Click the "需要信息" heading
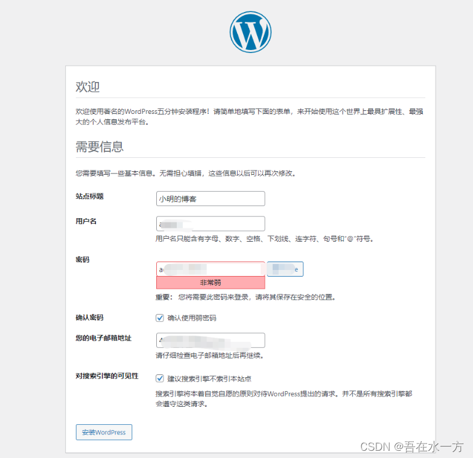The width and height of the screenshot is (473, 458). tap(100, 147)
